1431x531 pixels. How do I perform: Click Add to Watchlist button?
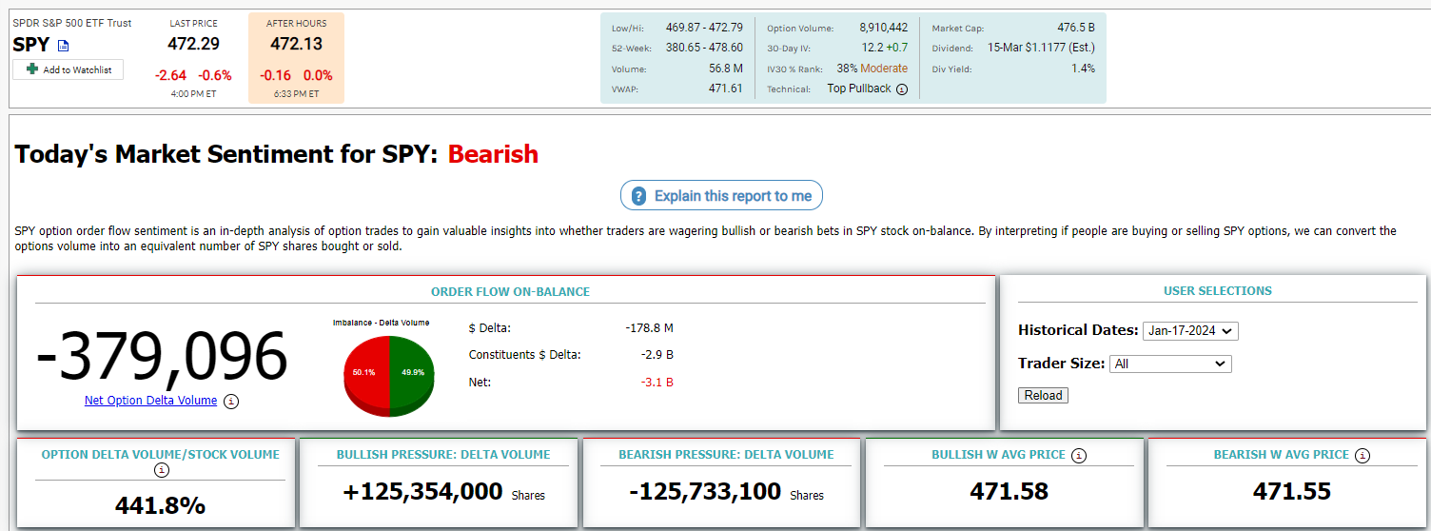point(68,69)
